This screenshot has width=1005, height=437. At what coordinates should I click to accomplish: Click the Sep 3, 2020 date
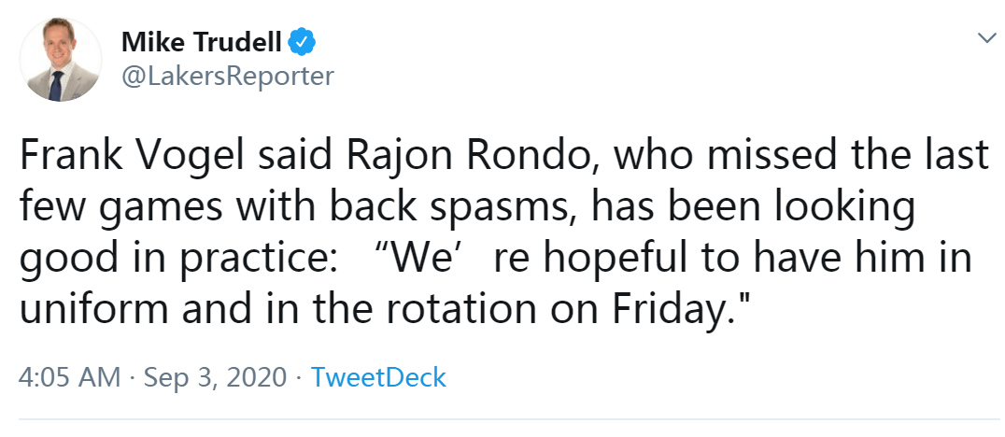(215, 378)
